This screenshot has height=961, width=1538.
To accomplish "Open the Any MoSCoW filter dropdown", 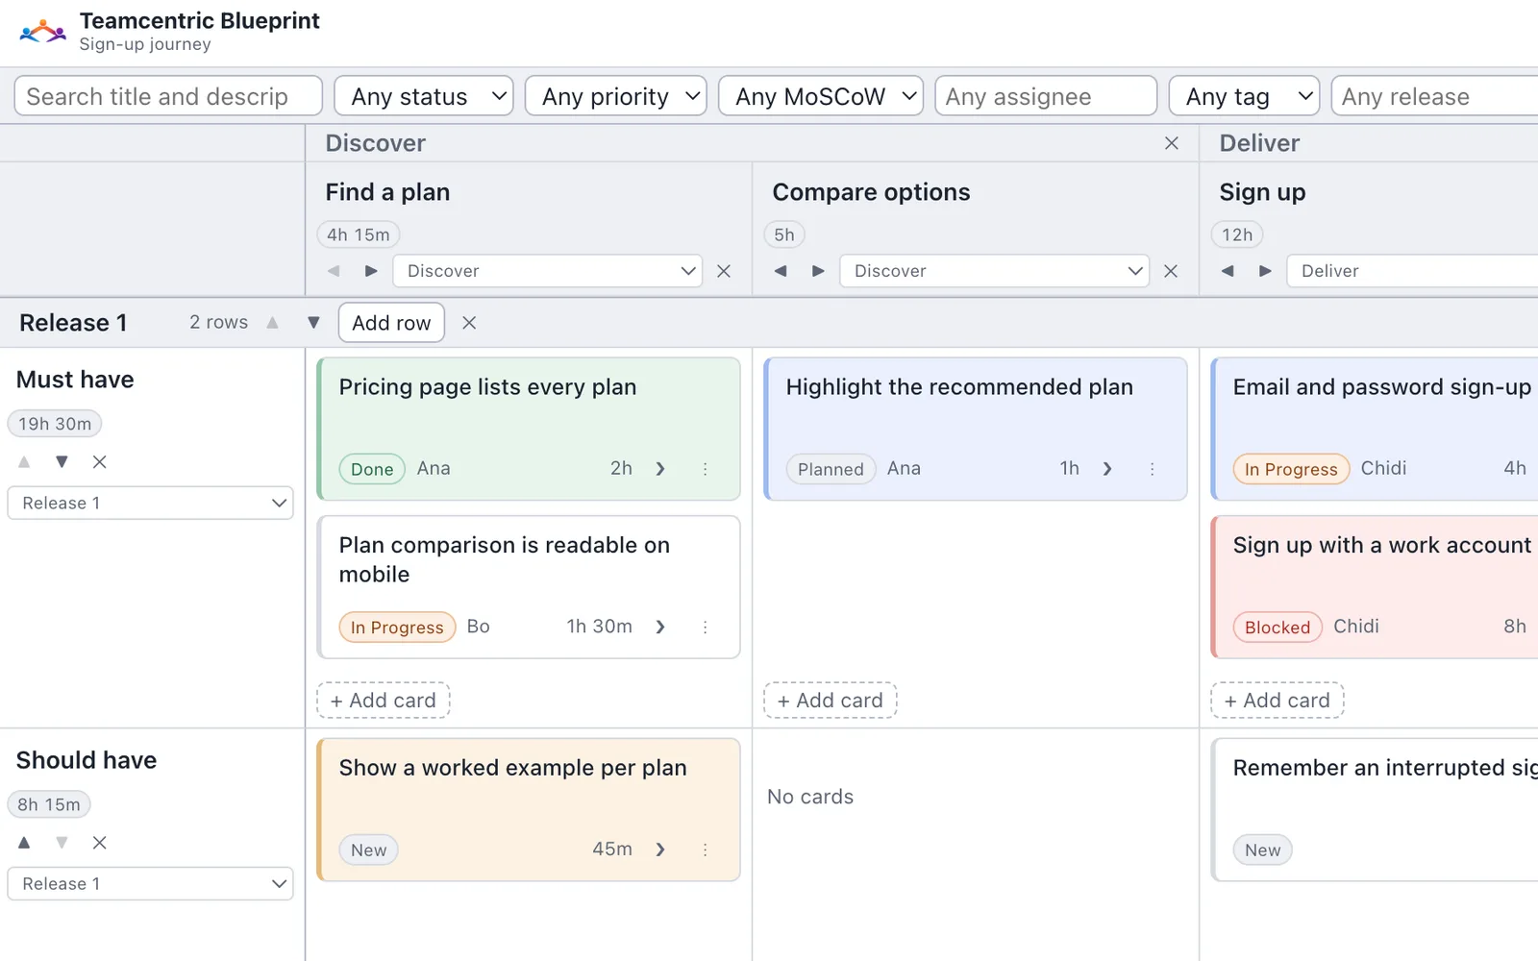I will (821, 96).
